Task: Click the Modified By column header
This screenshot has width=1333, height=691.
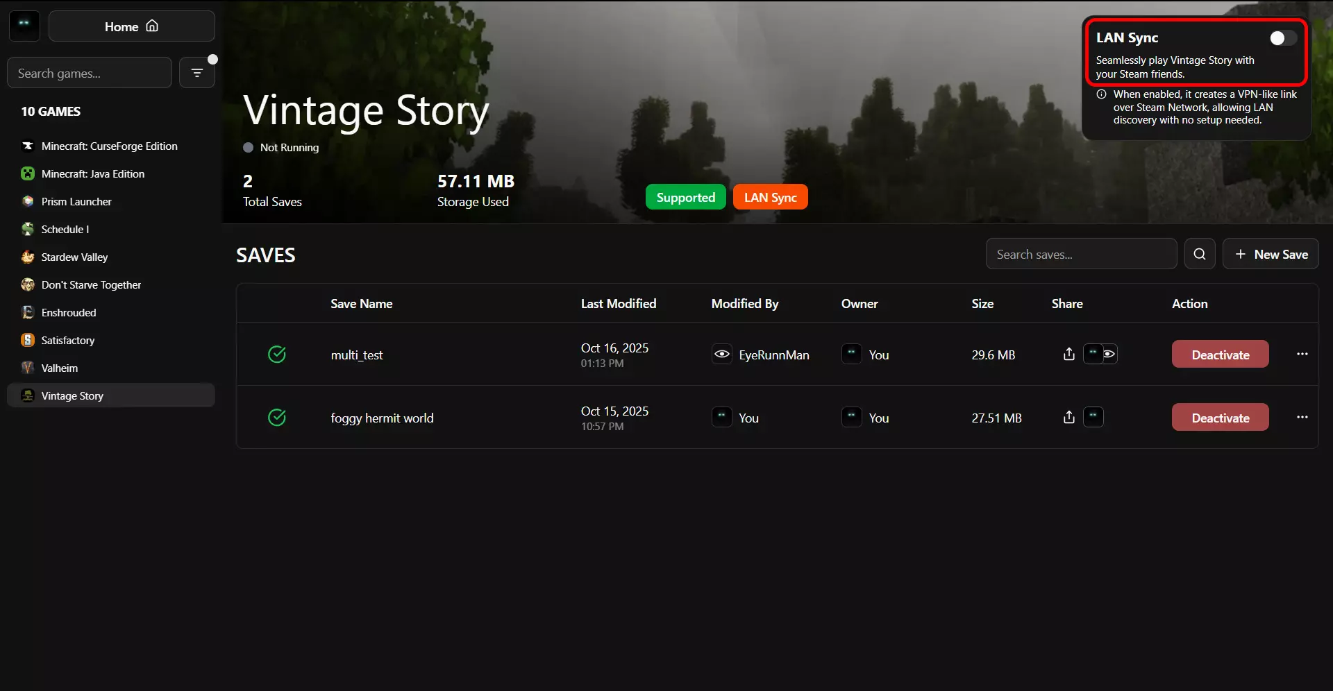Action: [x=745, y=303]
